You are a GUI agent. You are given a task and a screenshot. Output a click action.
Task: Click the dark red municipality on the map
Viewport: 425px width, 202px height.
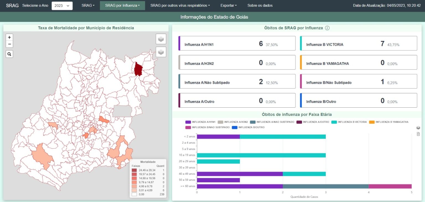138,69
